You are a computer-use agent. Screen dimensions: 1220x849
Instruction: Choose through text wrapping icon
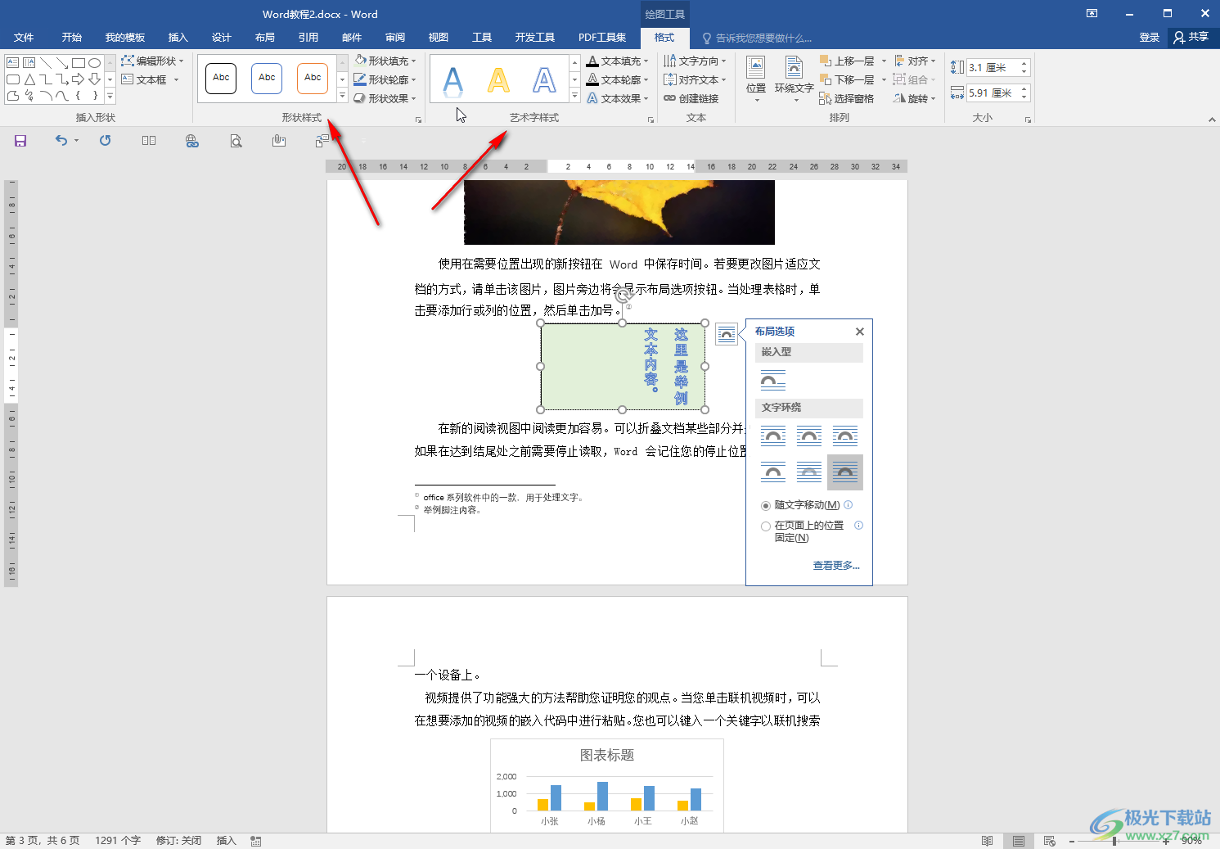tap(845, 436)
